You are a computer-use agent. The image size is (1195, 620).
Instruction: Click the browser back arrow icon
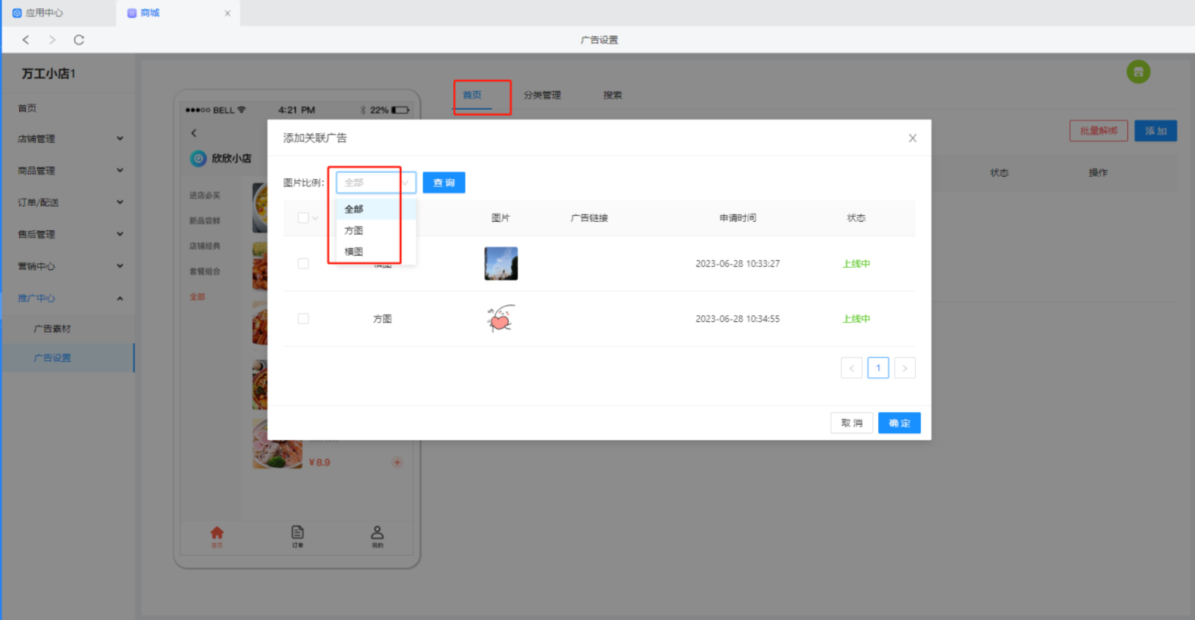coord(26,40)
